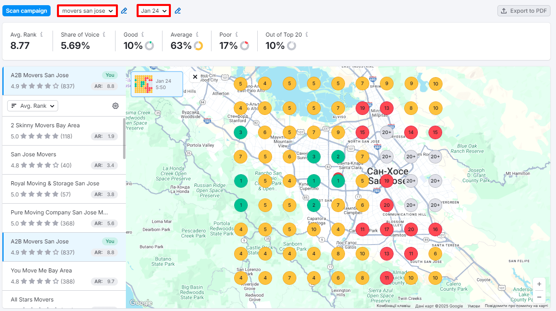
Task: Click the Out of Top 20 donut chart
Action: pos(292,46)
